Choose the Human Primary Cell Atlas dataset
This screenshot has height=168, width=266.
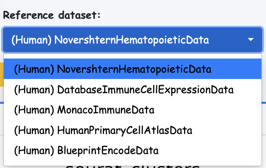(x=103, y=130)
